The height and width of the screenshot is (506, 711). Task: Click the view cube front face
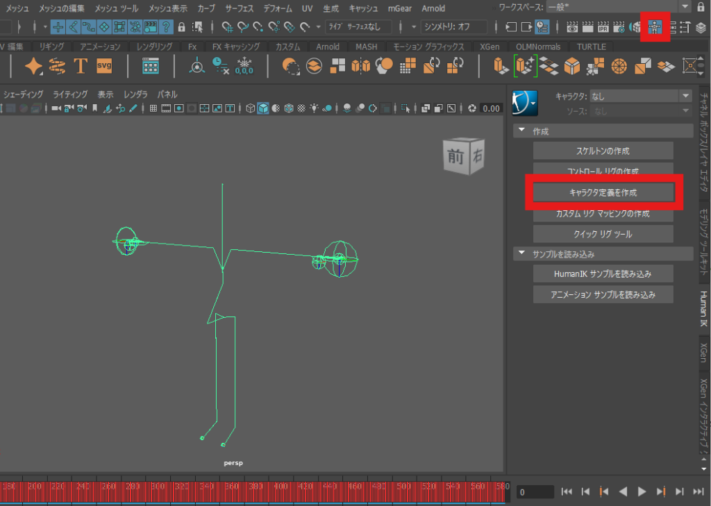pyautogui.click(x=455, y=157)
